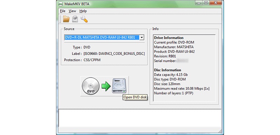Open the View menu
Viewport: 280px width, 135px height.
tap(72, 11)
